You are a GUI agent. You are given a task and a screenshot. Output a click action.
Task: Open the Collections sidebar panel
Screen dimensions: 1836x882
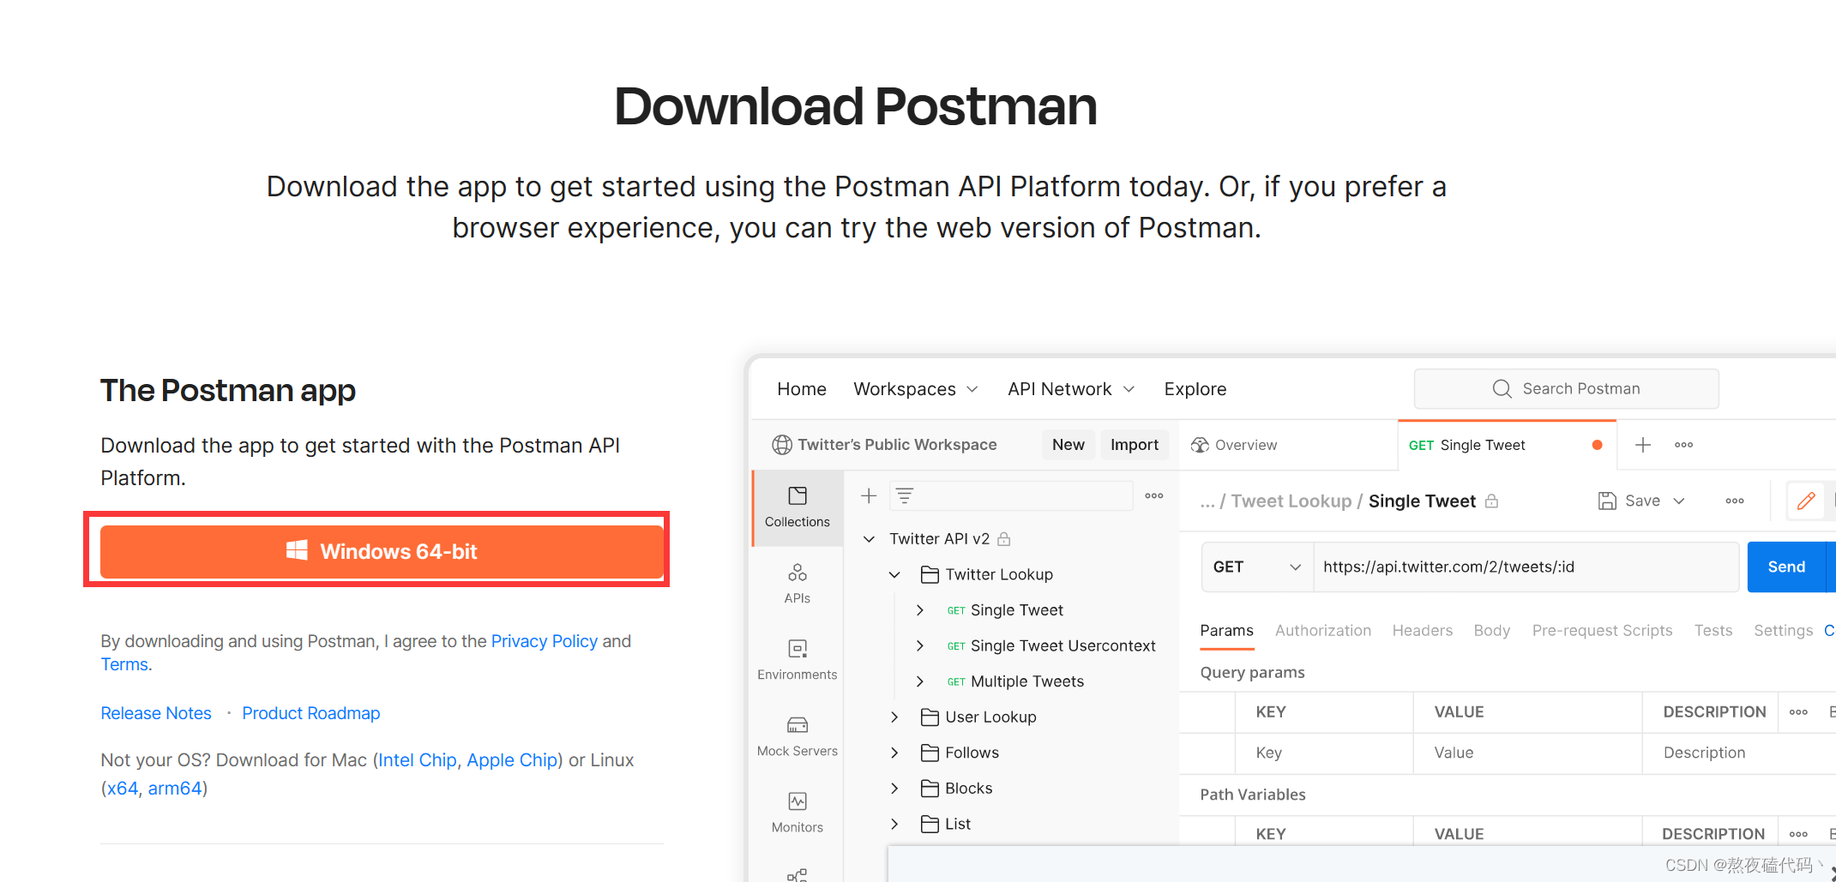[797, 507]
